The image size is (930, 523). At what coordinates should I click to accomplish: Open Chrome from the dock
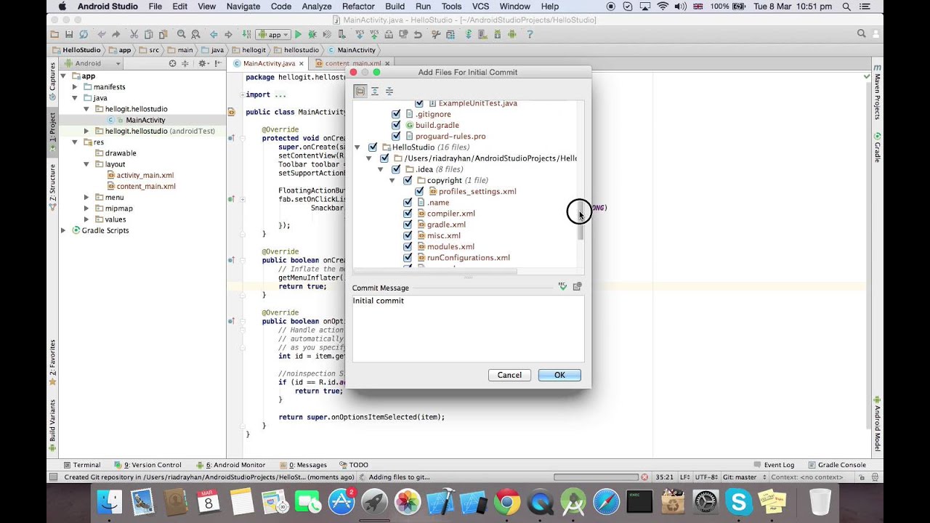click(507, 502)
